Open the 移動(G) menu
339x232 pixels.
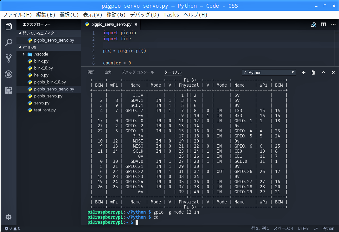coord(116,15)
